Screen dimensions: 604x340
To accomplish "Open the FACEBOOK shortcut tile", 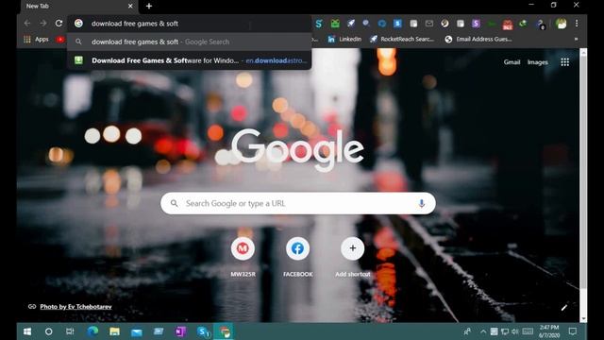I will tap(298, 256).
